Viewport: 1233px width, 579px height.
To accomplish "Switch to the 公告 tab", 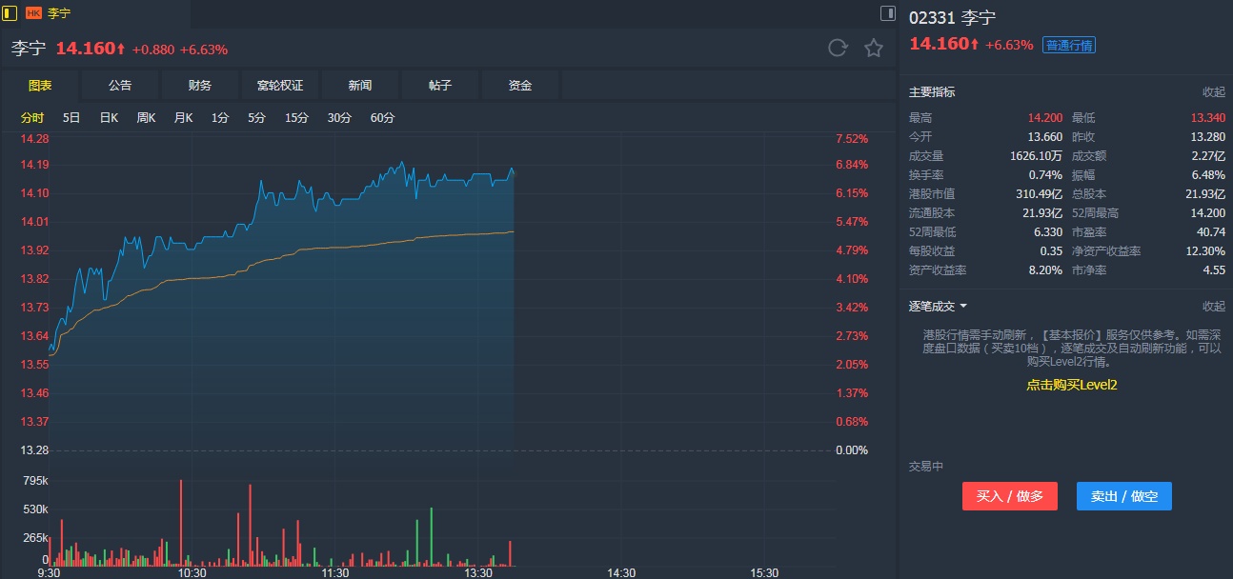I will [x=120, y=86].
